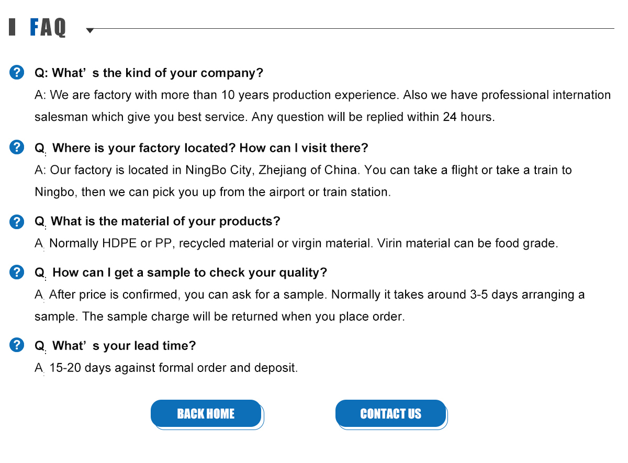Screen dimensions: 628x463
Task: Click the answer about 10 years production experience
Action: (x=322, y=106)
